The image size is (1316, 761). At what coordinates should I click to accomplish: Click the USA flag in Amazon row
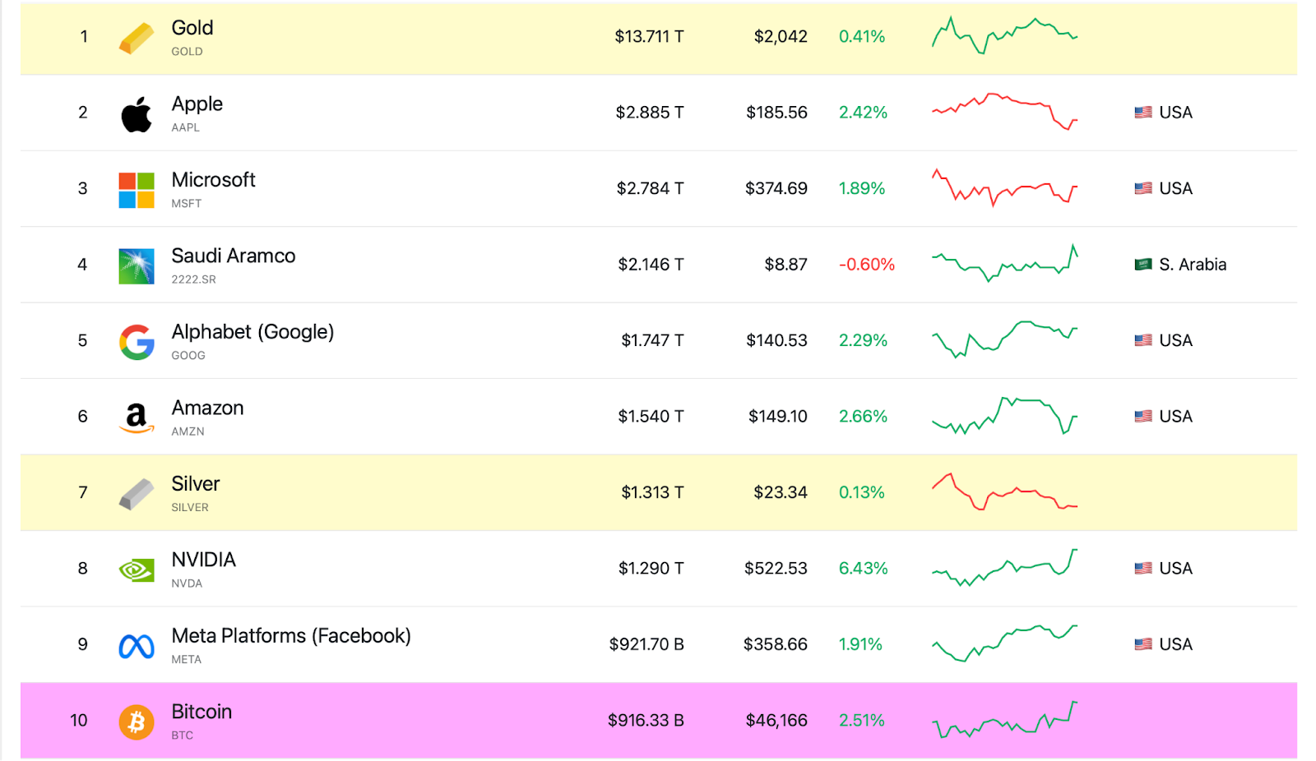click(x=1143, y=417)
